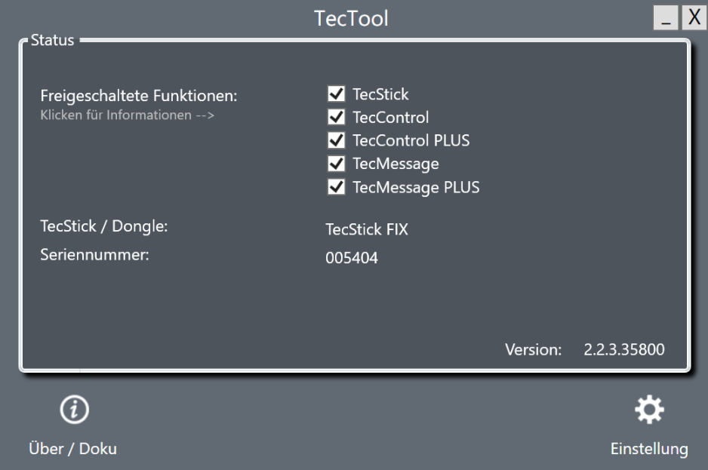This screenshot has height=470, width=708.
Task: Click the TecMessage label for information
Action: pos(396,164)
